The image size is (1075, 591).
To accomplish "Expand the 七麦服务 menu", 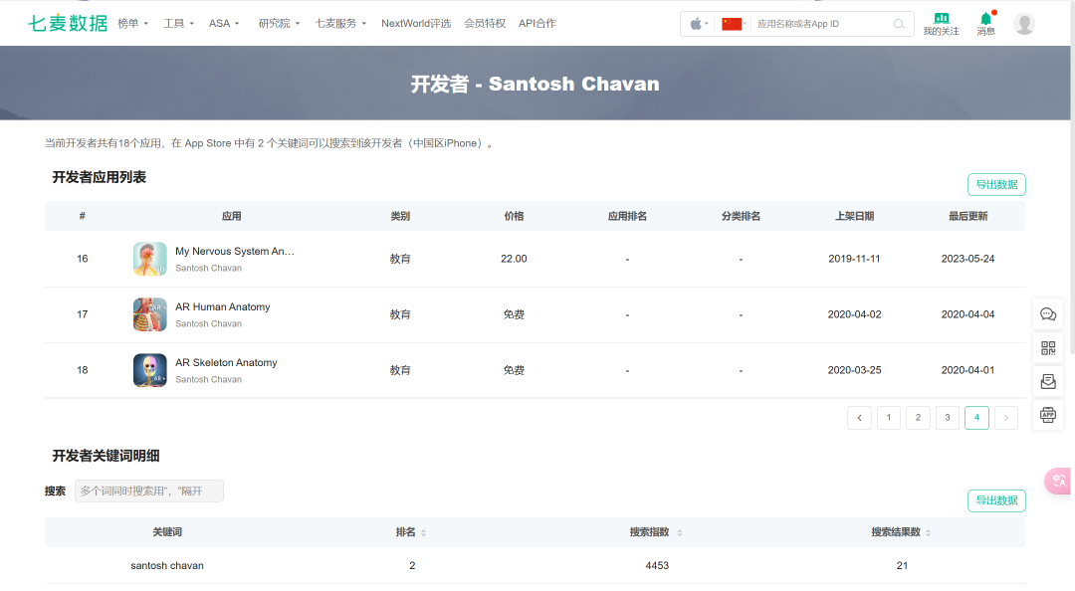I will tap(340, 23).
